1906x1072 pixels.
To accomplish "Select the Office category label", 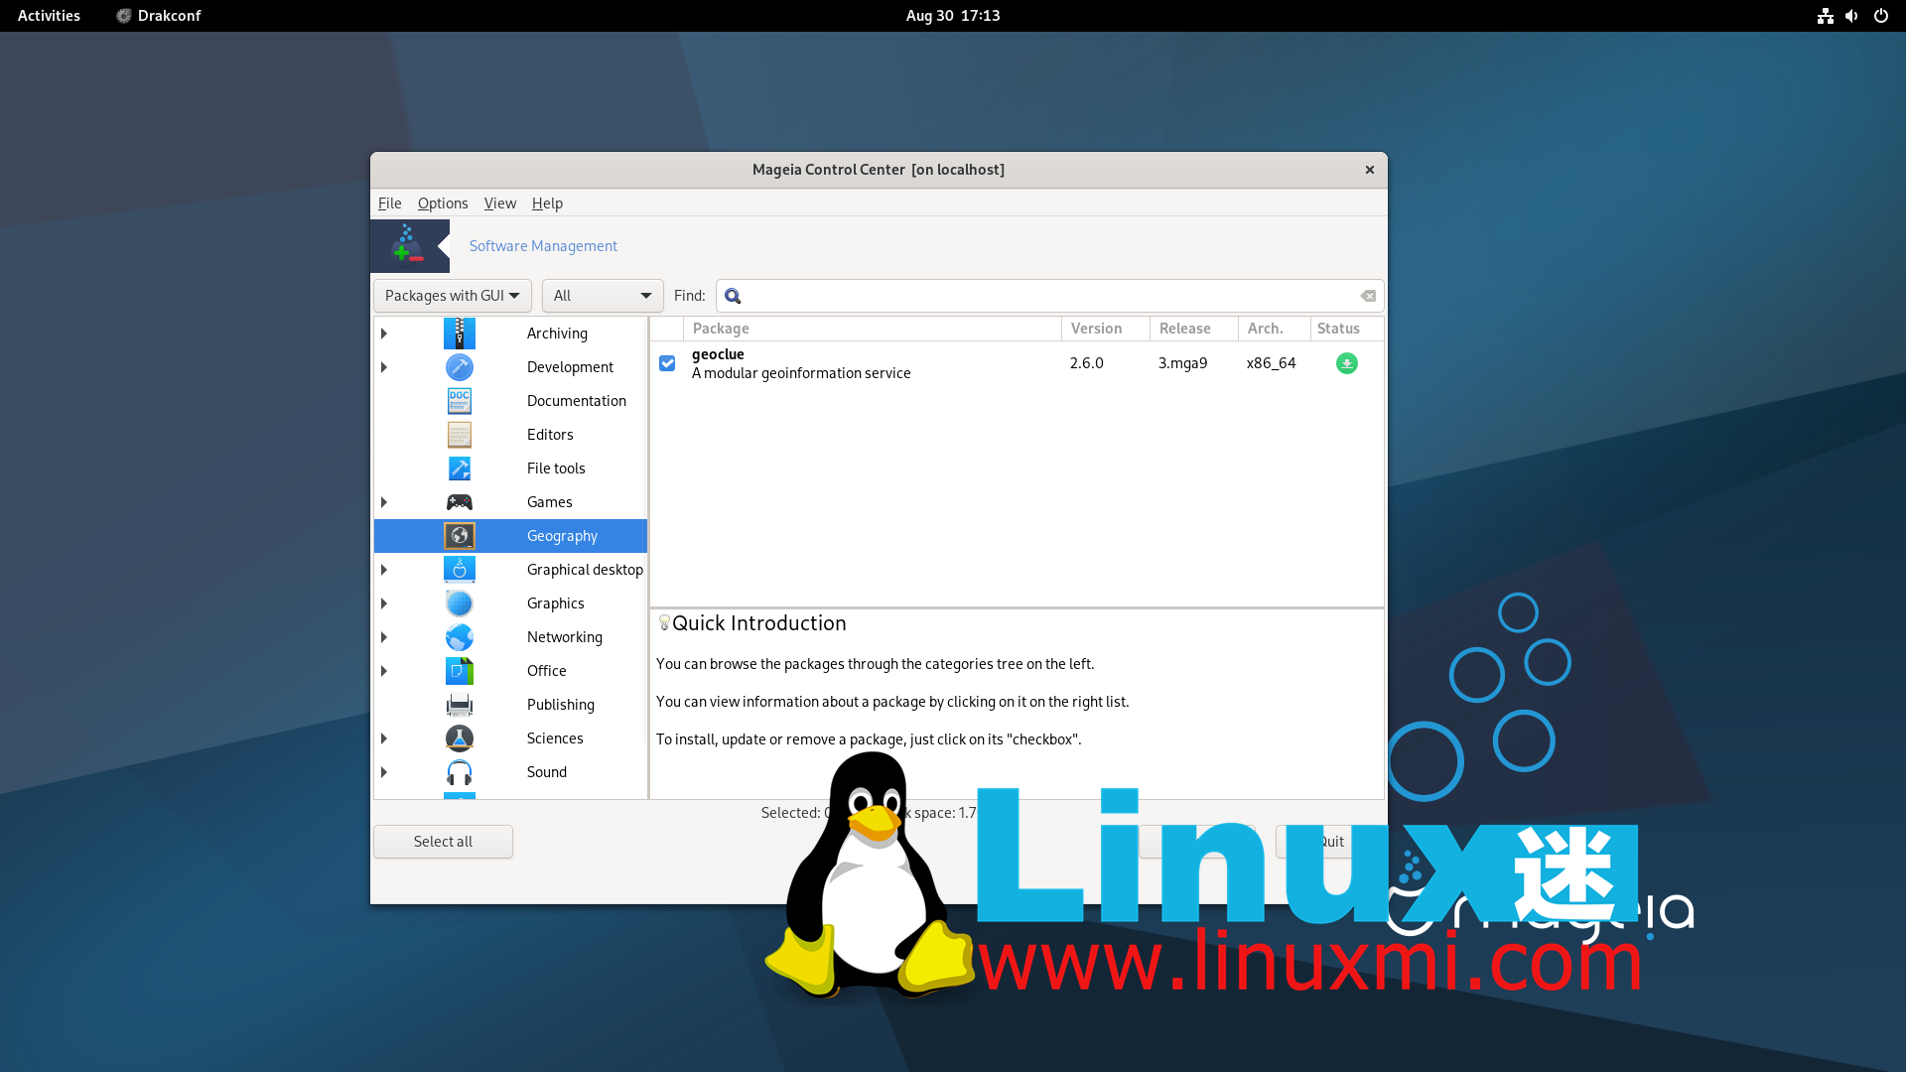I will (546, 671).
